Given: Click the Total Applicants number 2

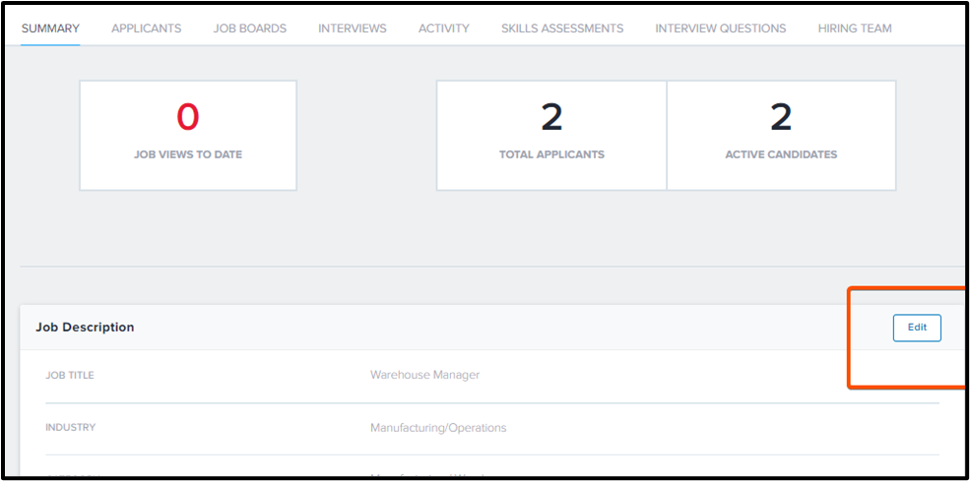Looking at the screenshot, I should pyautogui.click(x=550, y=118).
